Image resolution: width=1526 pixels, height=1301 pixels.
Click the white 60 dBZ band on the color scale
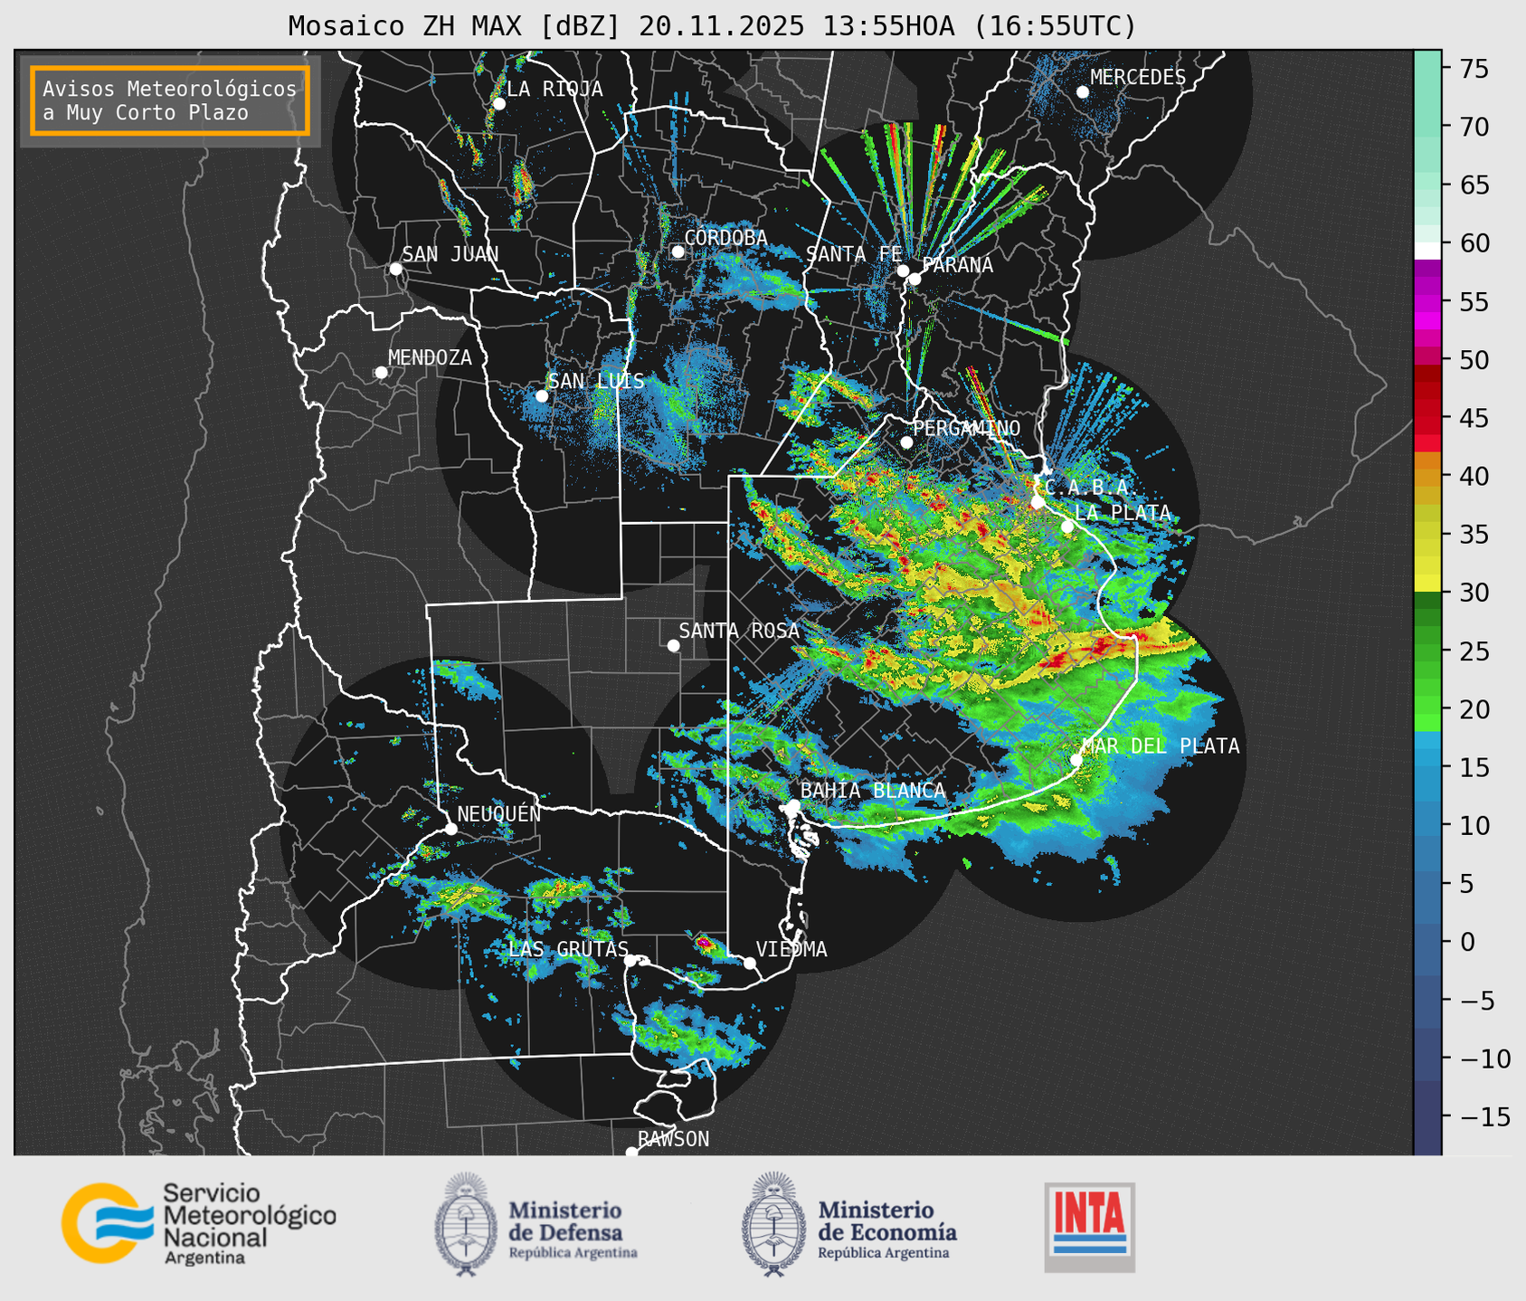point(1427,251)
